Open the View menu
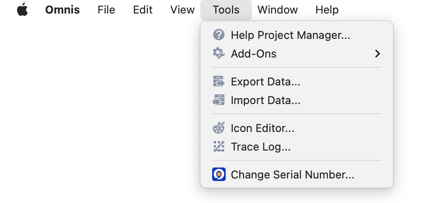Screen dimensions: 448x203 pos(182,10)
